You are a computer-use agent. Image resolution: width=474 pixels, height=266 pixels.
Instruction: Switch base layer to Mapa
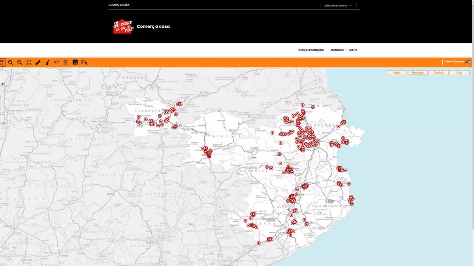pos(397,73)
